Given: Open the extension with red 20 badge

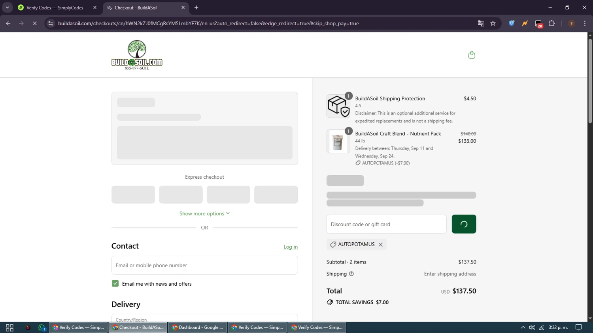Looking at the screenshot, I should click(538, 24).
